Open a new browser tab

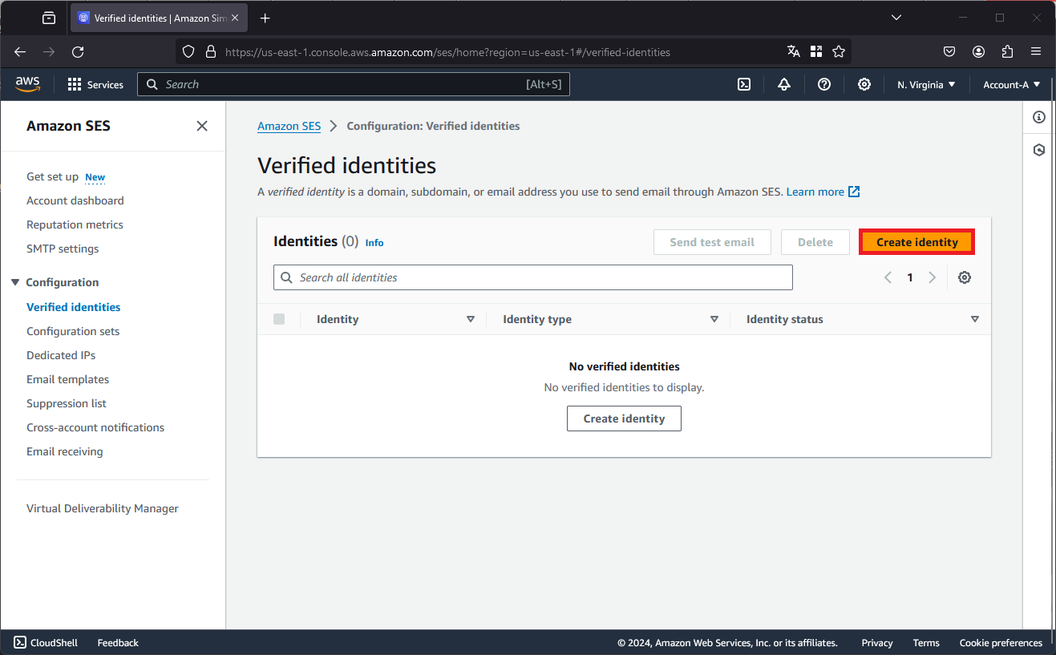[265, 18]
